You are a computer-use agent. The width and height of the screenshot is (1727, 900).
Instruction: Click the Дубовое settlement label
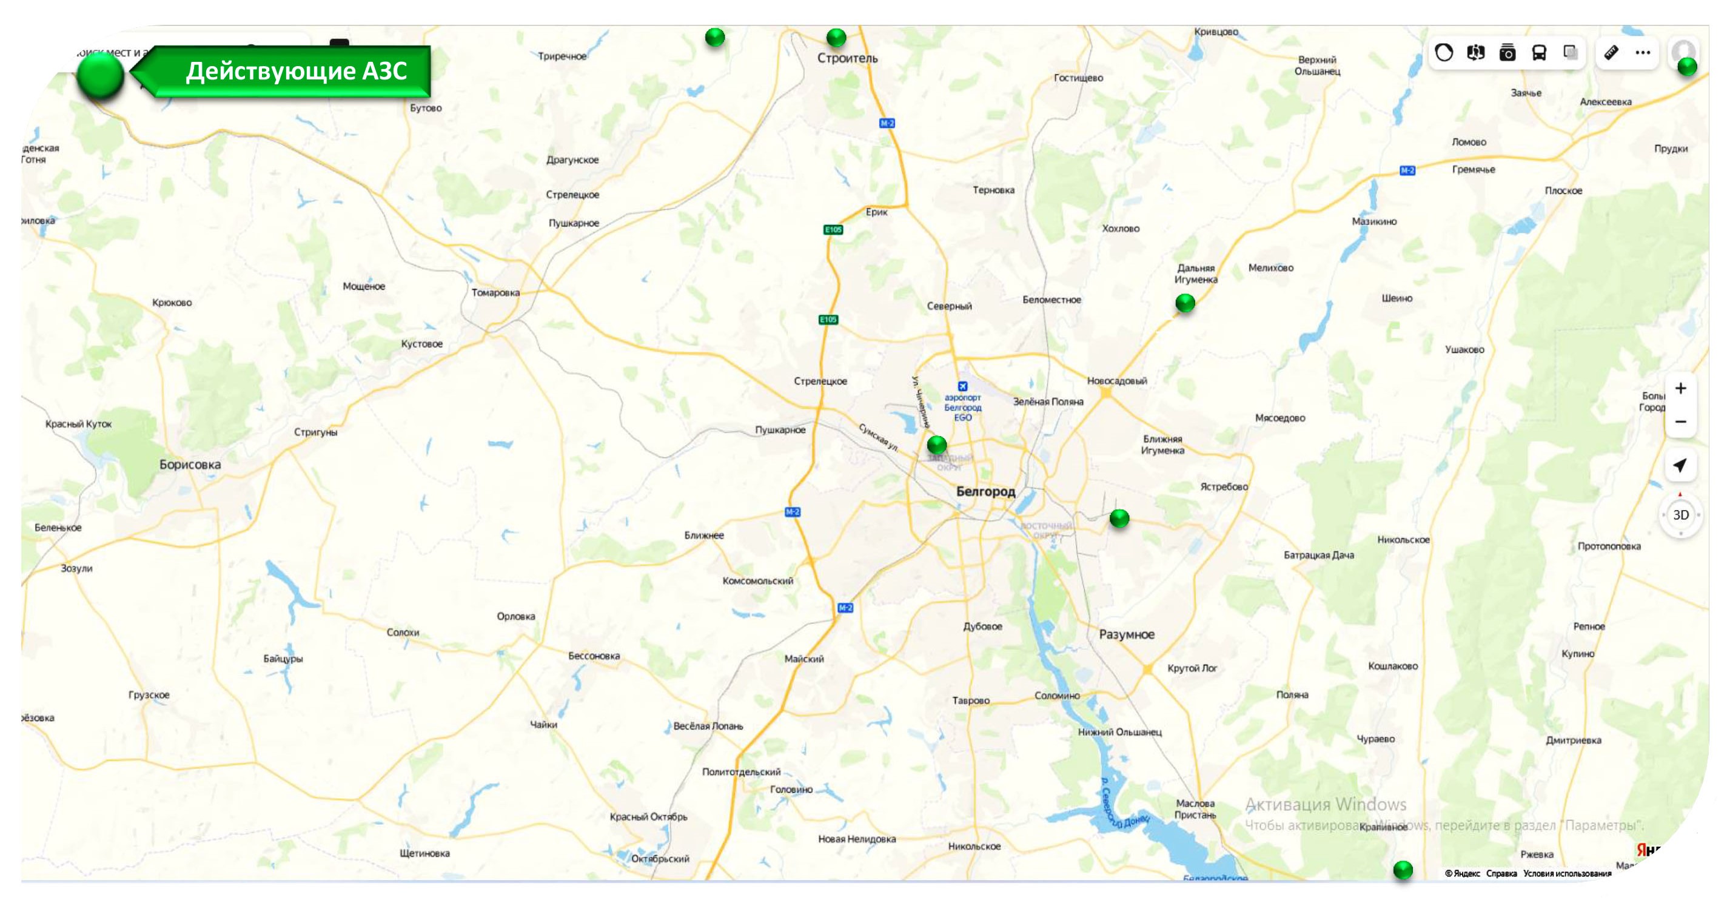983,626
